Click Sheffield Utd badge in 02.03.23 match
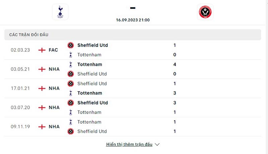 coord(71,45)
